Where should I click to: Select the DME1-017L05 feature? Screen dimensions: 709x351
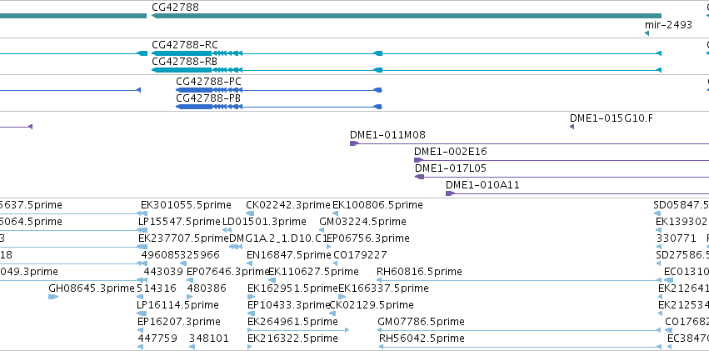562,177
